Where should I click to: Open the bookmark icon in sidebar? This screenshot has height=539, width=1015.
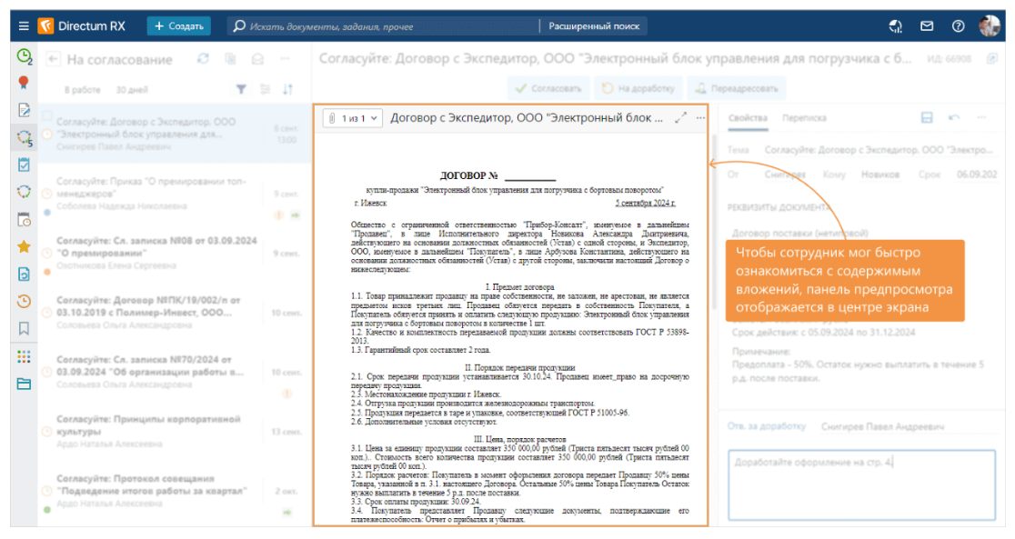pyautogui.click(x=24, y=329)
